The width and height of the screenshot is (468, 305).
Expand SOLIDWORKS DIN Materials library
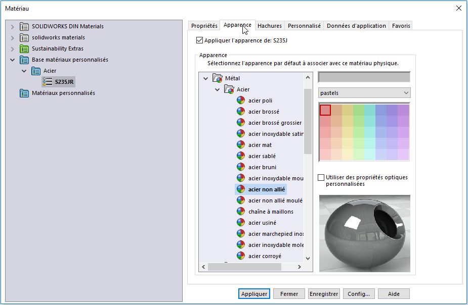[x=12, y=27]
